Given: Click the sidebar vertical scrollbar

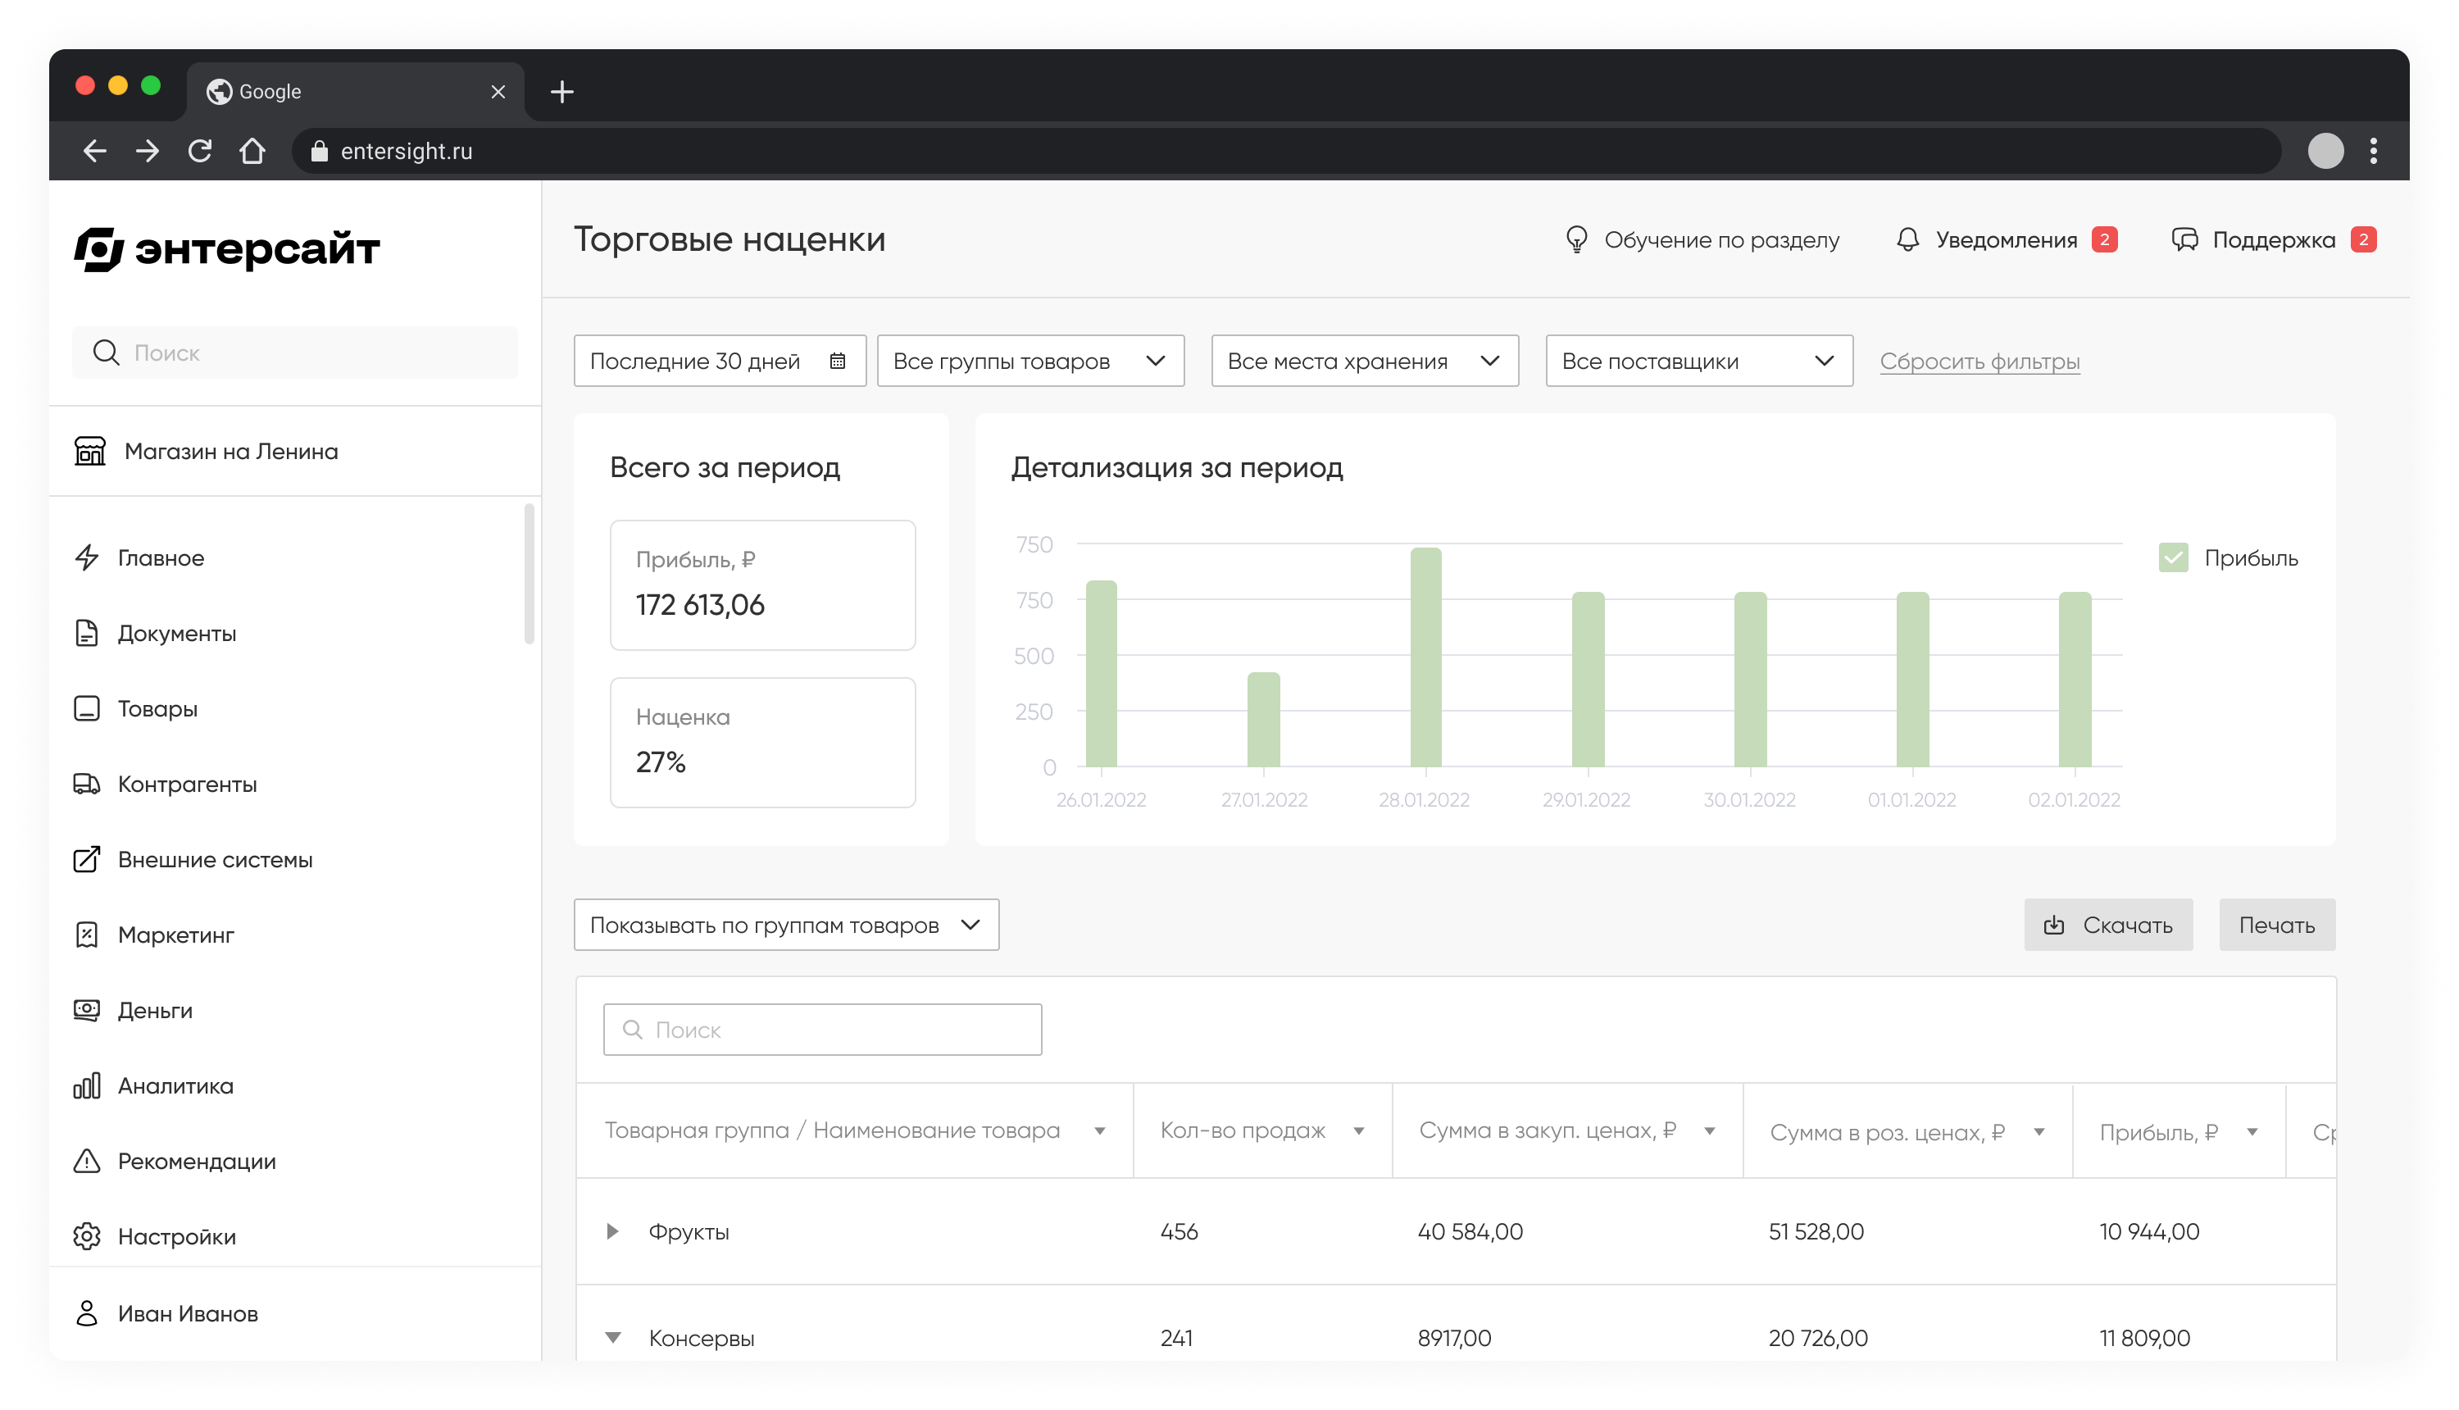Looking at the screenshot, I should [x=529, y=573].
